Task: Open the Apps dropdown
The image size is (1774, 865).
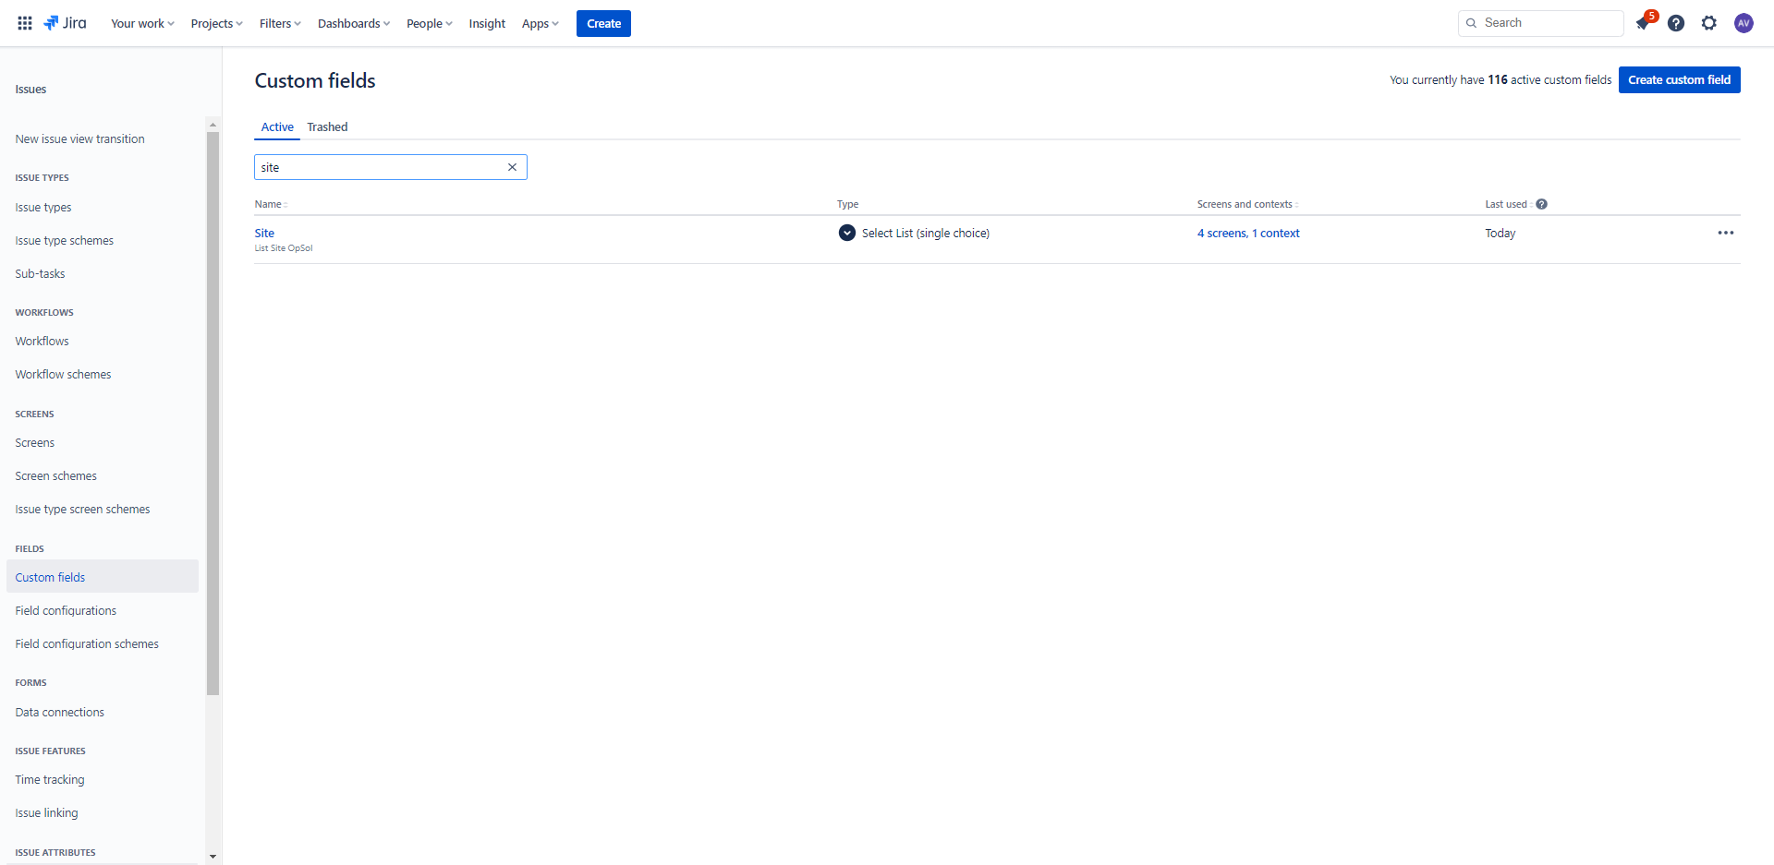Action: (540, 23)
